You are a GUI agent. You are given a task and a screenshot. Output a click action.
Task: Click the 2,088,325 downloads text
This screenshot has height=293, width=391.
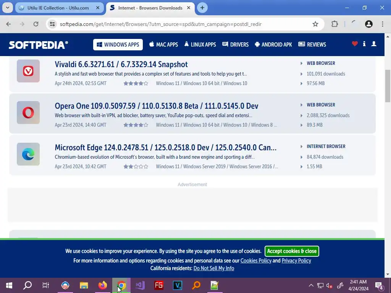pos(328,116)
